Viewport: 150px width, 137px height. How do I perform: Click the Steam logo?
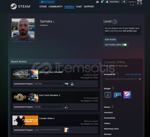pos(20,6)
